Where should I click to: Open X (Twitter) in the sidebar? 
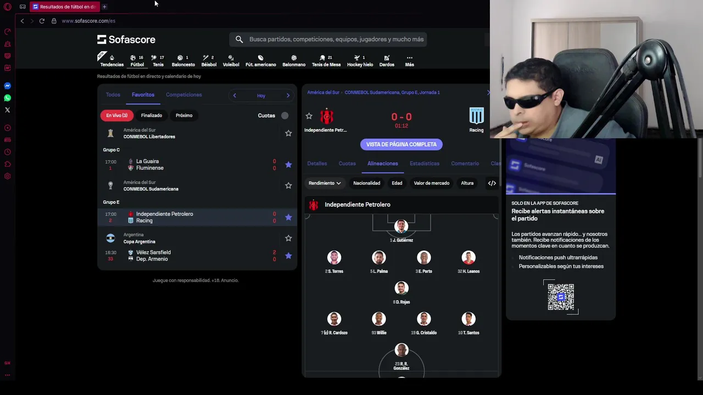[8, 110]
